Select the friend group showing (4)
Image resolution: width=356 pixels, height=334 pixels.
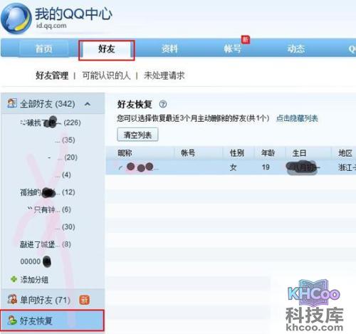point(63,174)
